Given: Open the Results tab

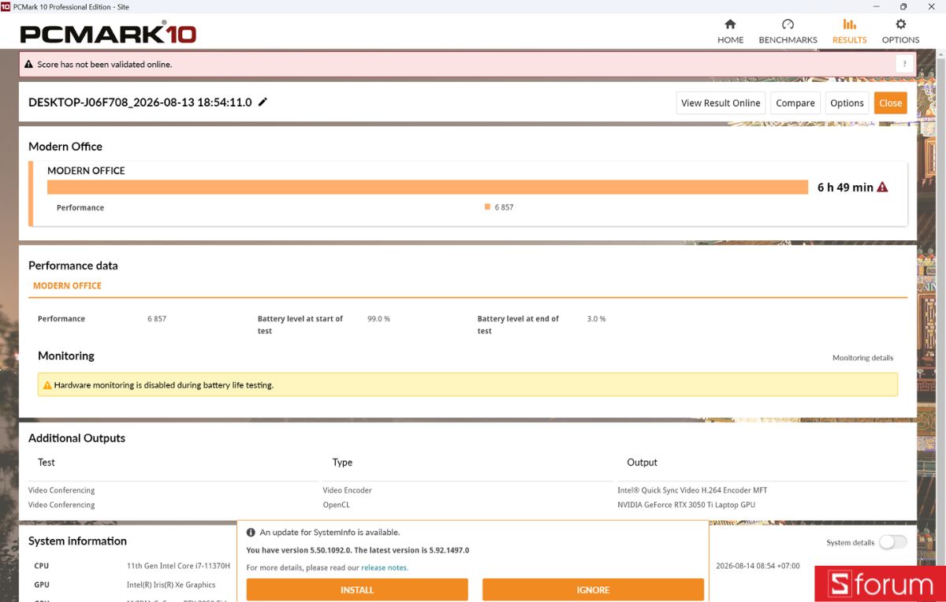Looking at the screenshot, I should [849, 32].
